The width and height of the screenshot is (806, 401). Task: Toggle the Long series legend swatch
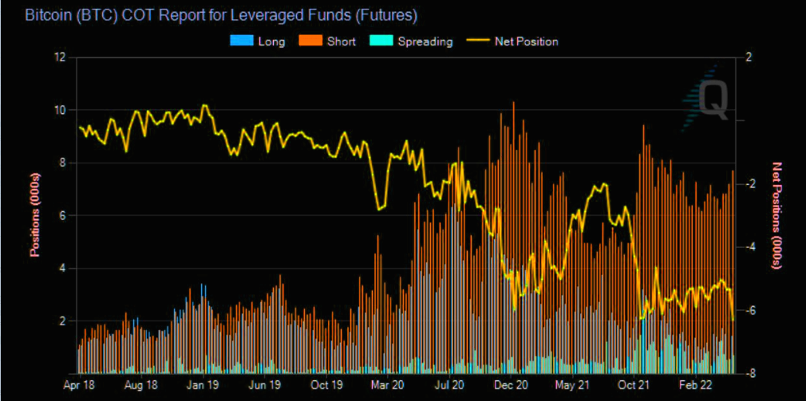(242, 41)
